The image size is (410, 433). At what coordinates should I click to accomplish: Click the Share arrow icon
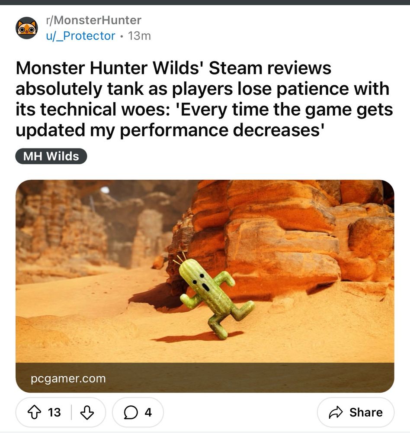click(336, 412)
